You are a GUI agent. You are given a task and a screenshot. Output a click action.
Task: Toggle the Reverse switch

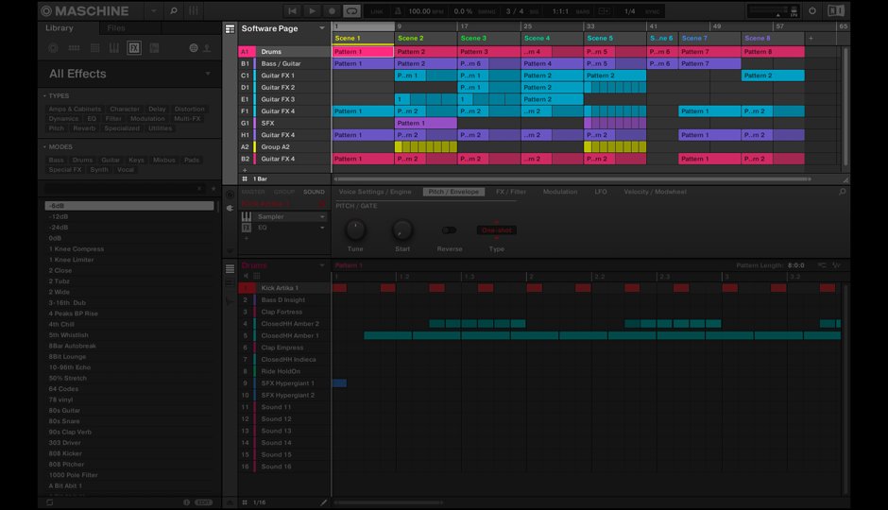click(x=449, y=229)
